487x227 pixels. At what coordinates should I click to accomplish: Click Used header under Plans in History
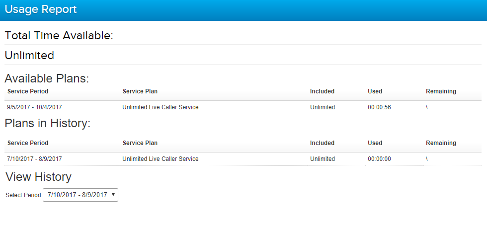pos(375,143)
